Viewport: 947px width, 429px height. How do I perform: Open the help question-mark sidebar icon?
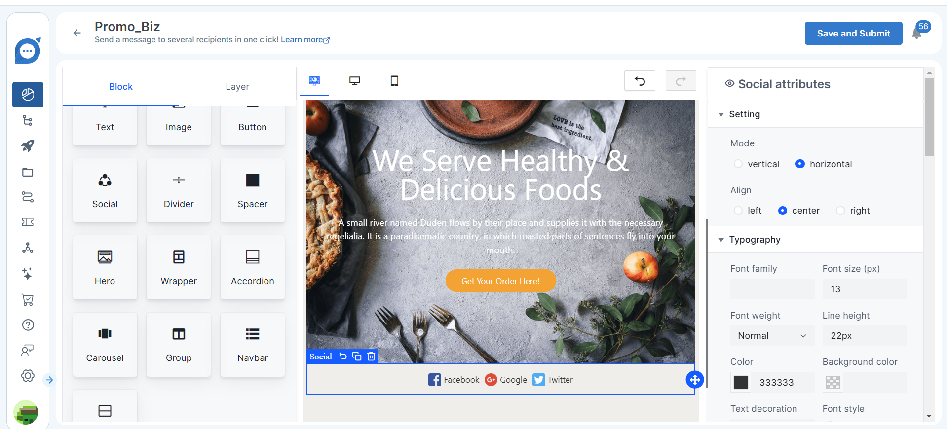[28, 325]
